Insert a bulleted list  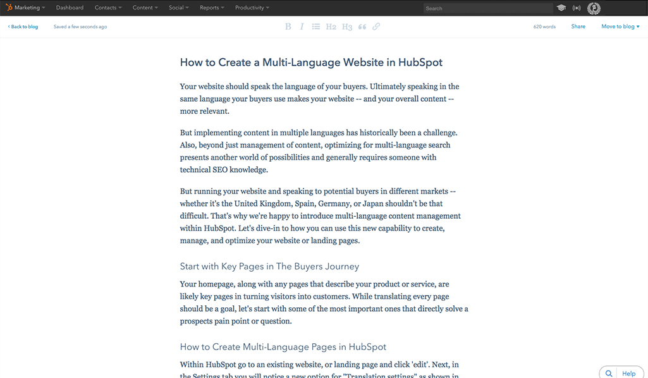coord(315,27)
